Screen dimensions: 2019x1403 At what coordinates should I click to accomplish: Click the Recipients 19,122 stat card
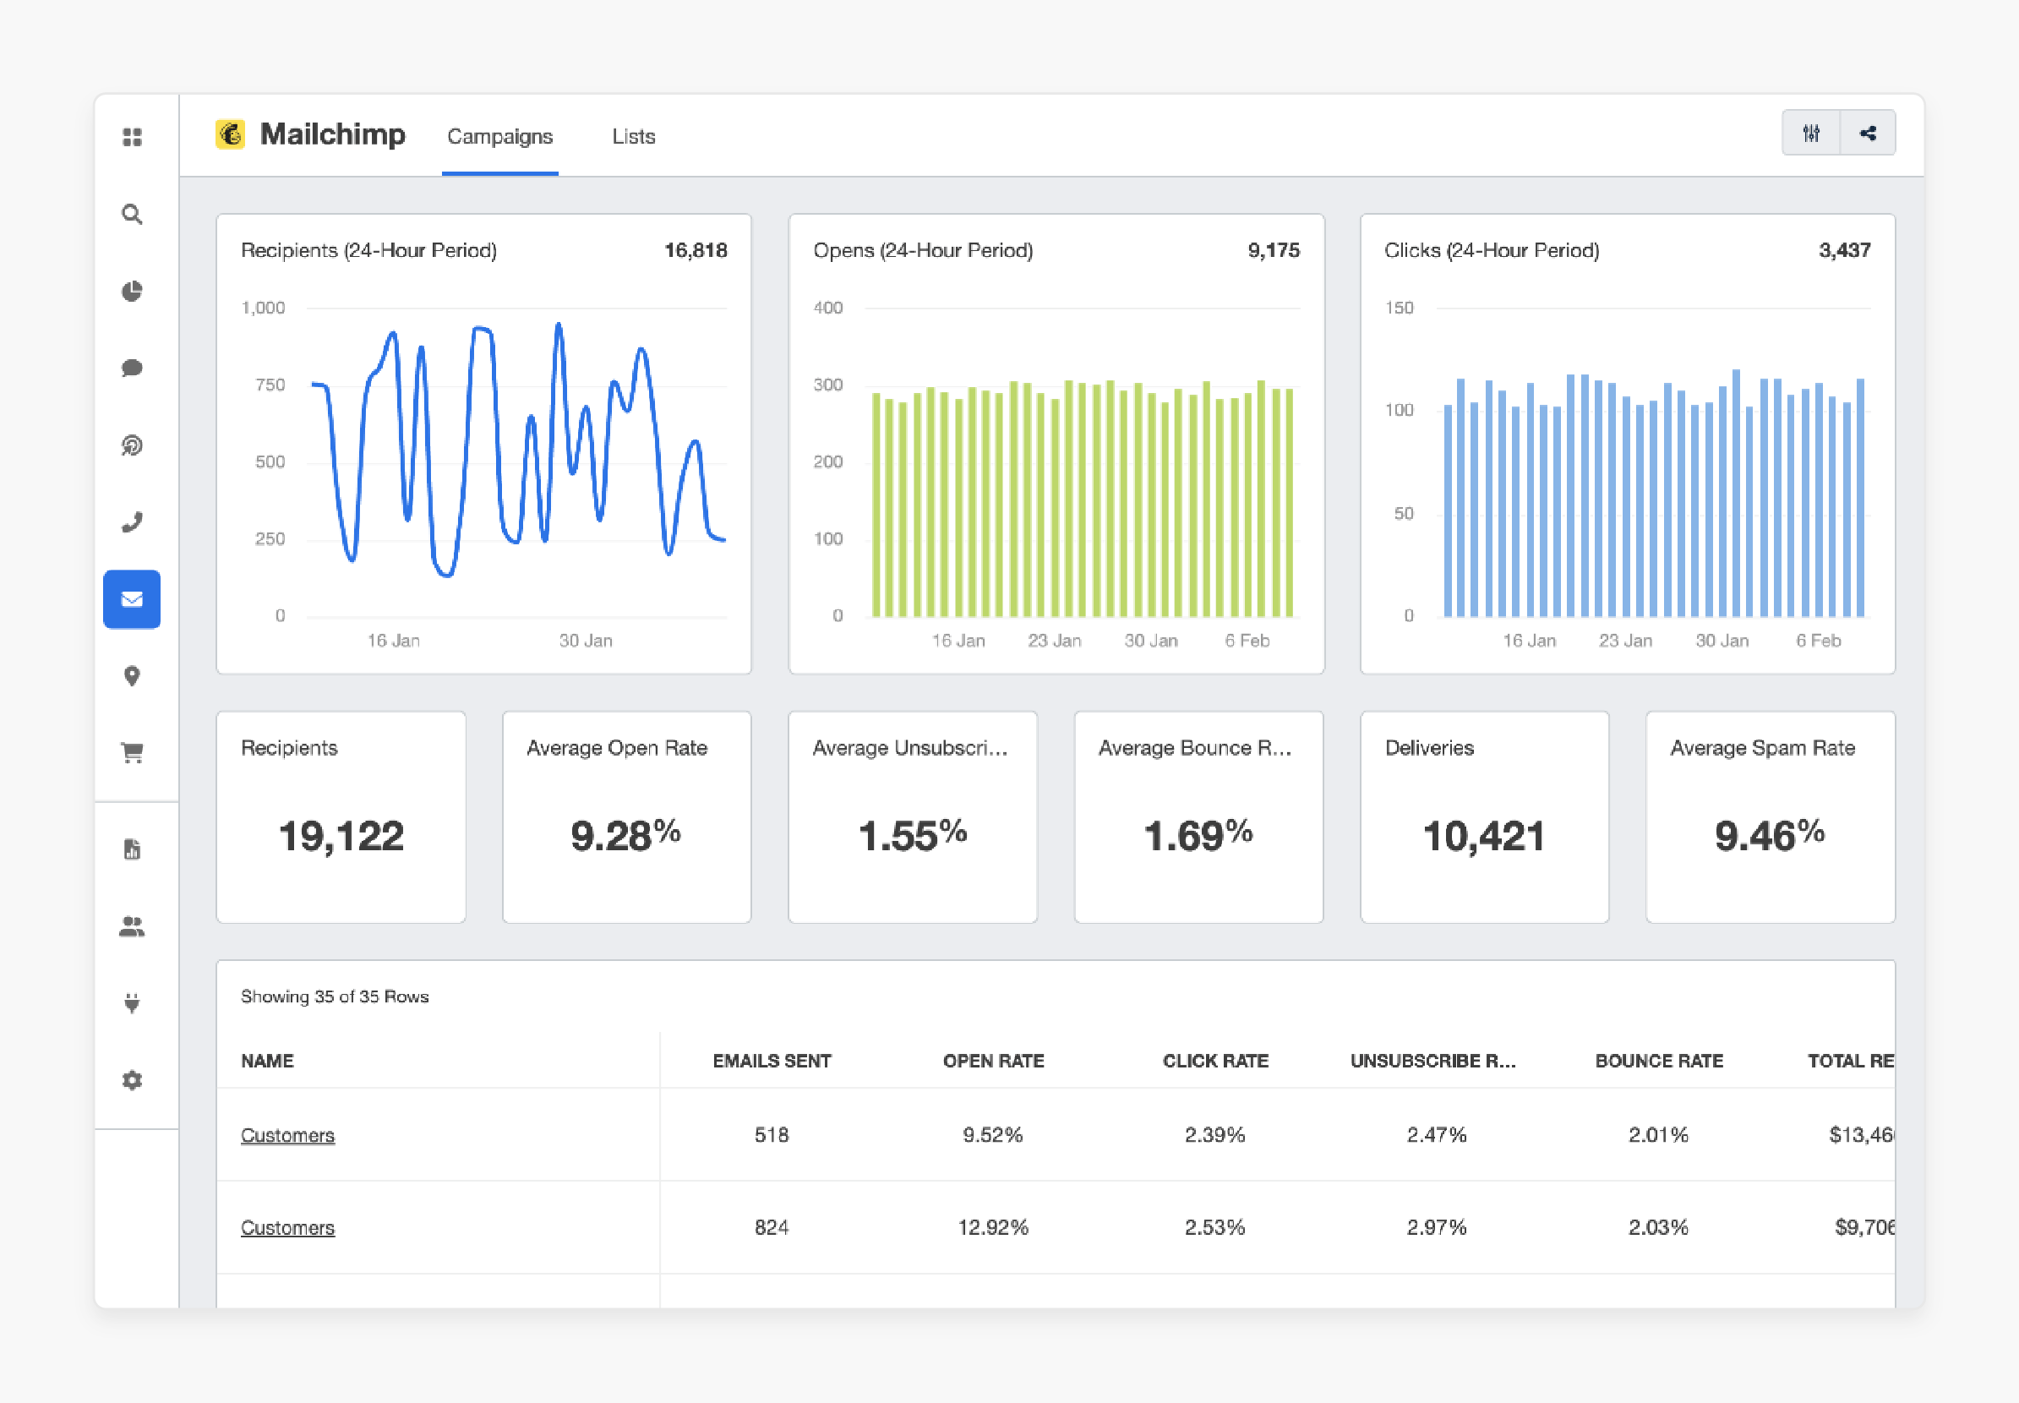pos(341,816)
